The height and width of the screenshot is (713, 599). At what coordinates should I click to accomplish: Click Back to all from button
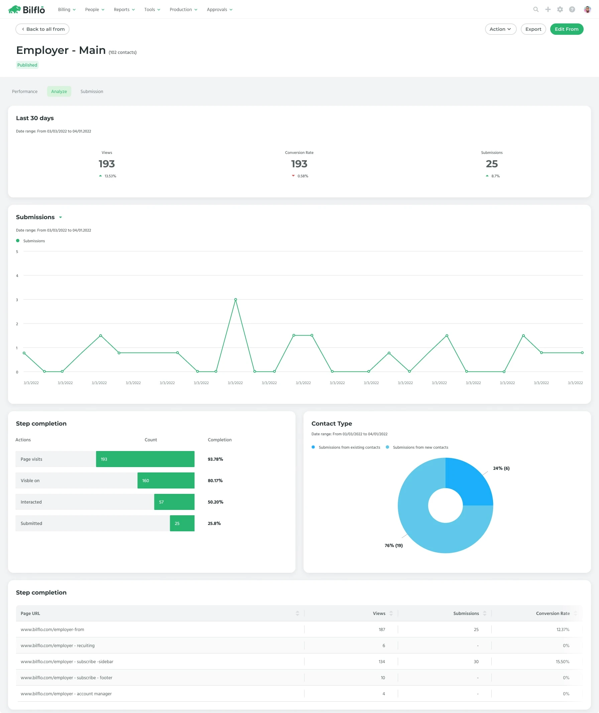(42, 29)
